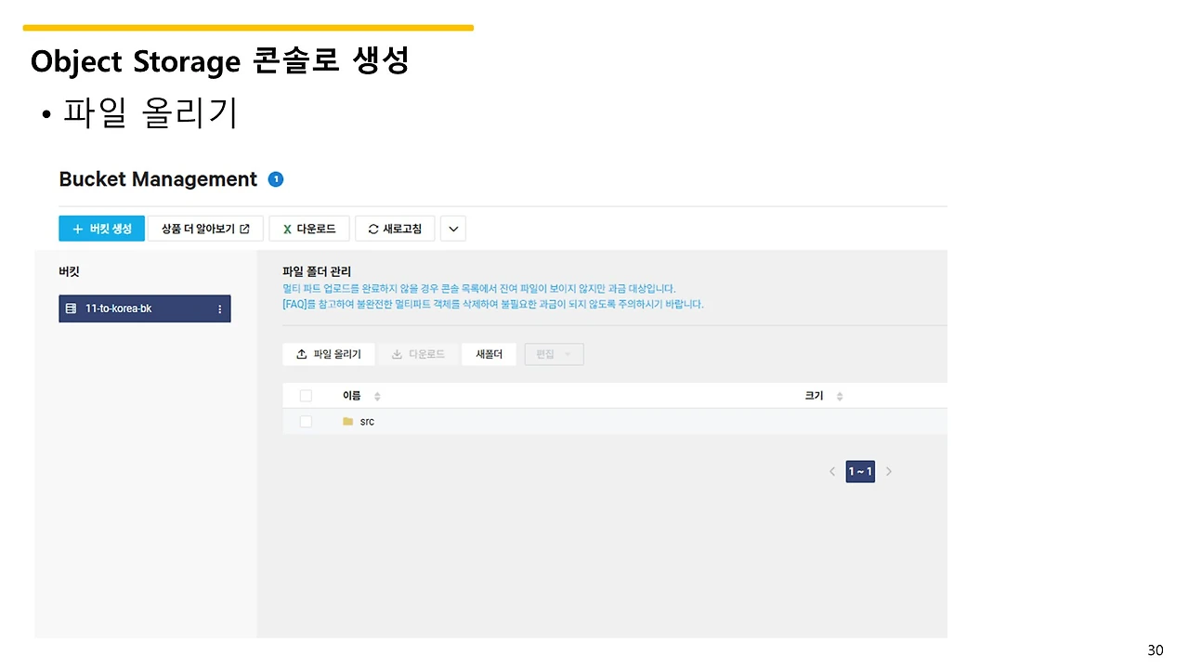Click the sort arrows on 크기 column
This screenshot has height=669, width=1189.
coord(839,395)
